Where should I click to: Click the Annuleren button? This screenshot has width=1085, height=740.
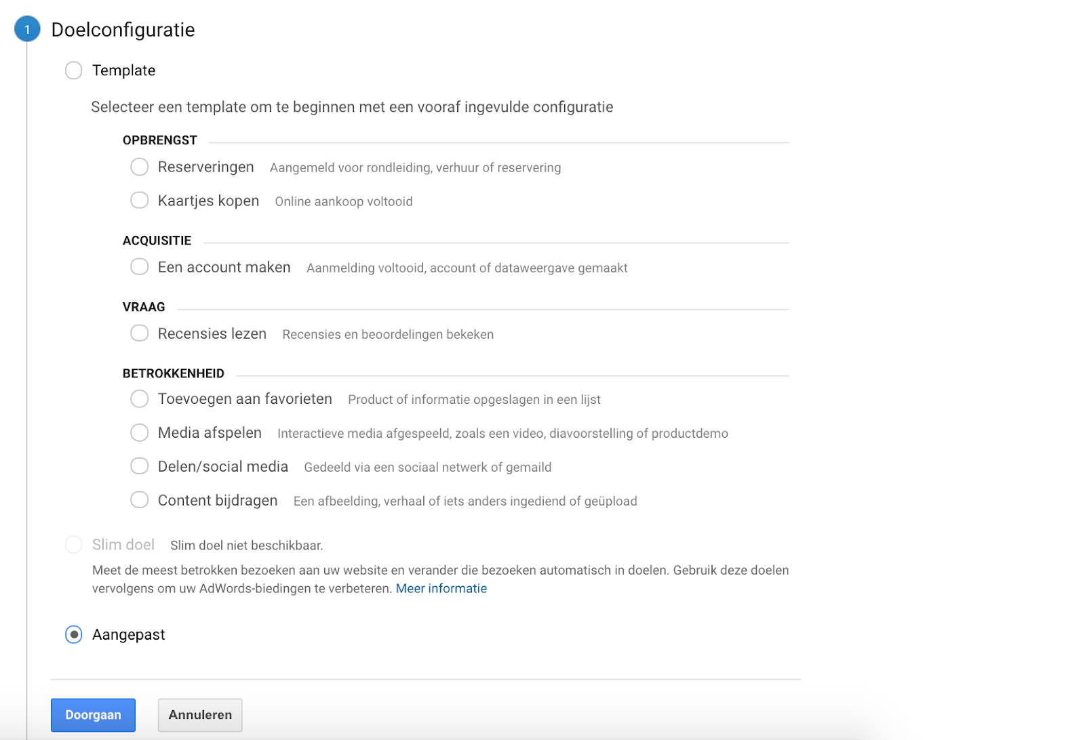200,715
